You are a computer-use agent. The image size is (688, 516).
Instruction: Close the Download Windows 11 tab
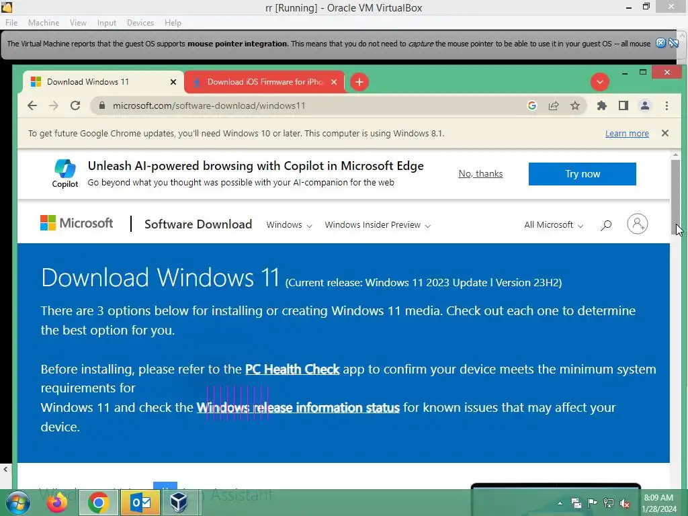(x=173, y=82)
